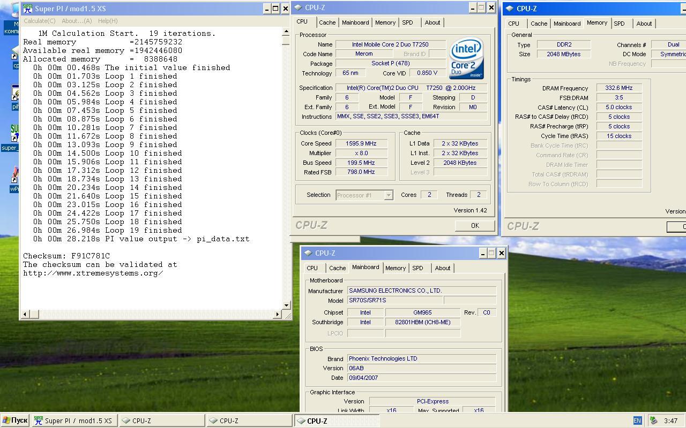Click the Chipset GM965 field
The height and width of the screenshot is (428, 686).
[422, 312]
